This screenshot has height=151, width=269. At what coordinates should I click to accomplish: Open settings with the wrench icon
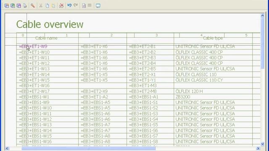pyautogui.click(x=33, y=5)
